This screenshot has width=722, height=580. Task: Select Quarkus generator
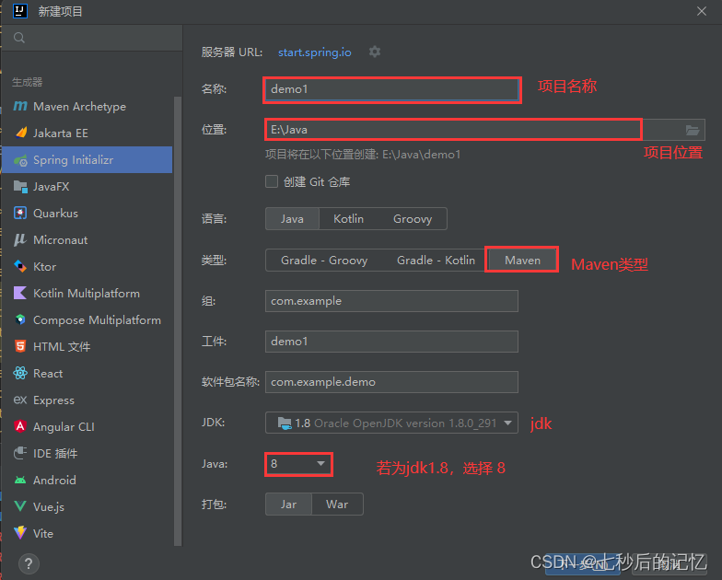click(x=87, y=214)
